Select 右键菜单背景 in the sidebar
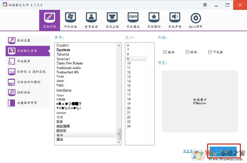The image size is (247, 163). (x=28, y=103)
